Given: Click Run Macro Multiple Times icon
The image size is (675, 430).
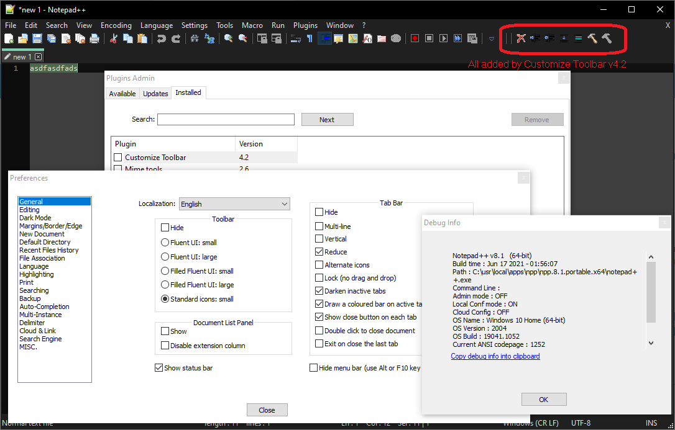Looking at the screenshot, I should (x=458, y=38).
